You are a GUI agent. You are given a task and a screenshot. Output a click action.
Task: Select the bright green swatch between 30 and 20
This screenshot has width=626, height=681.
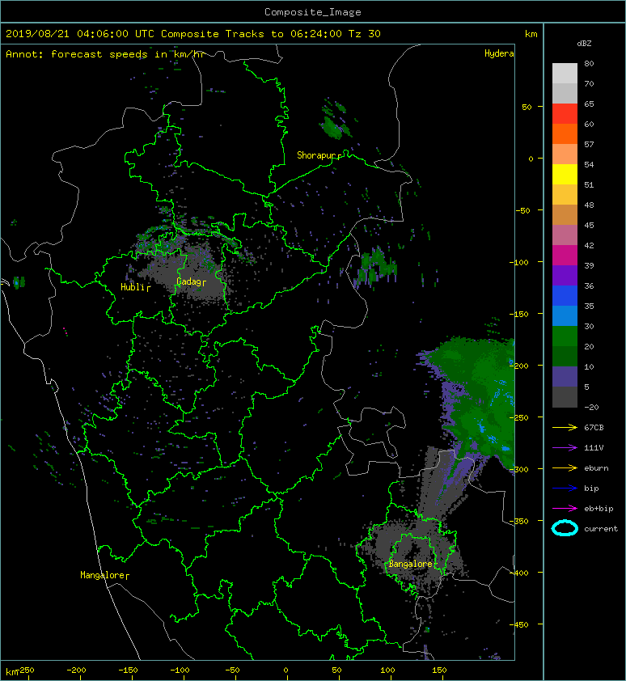pos(565,336)
